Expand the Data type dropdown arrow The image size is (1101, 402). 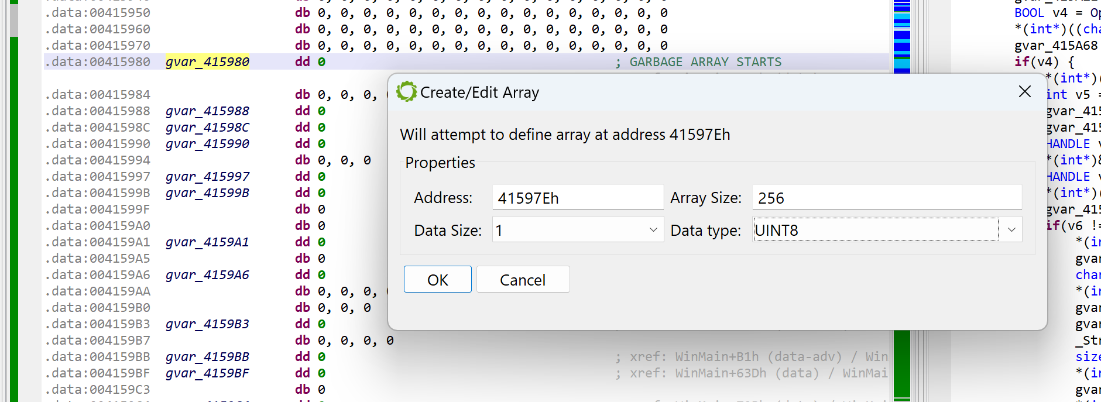pyautogui.click(x=1011, y=230)
